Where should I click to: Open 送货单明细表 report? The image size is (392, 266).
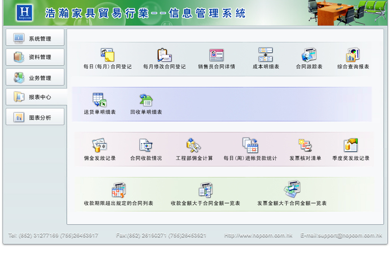point(100,100)
